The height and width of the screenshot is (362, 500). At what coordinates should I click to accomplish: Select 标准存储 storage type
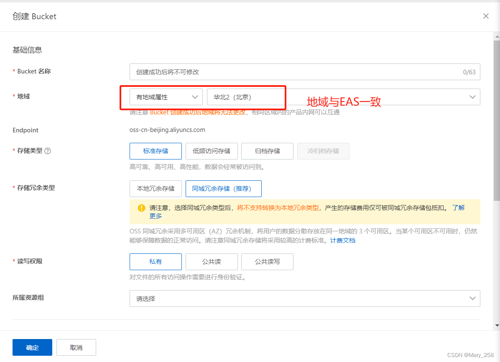click(x=156, y=151)
